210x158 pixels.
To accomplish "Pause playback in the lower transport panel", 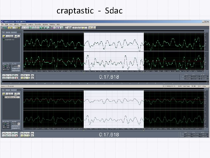I will click(10, 133).
